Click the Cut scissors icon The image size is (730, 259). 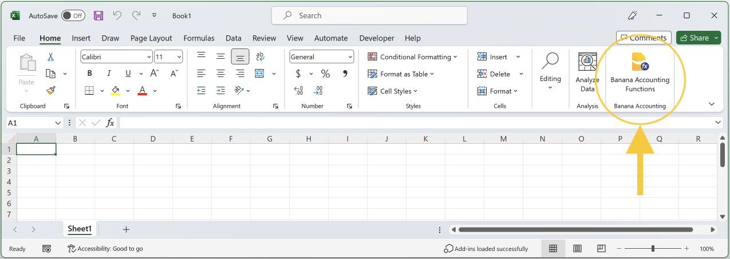[x=50, y=57]
